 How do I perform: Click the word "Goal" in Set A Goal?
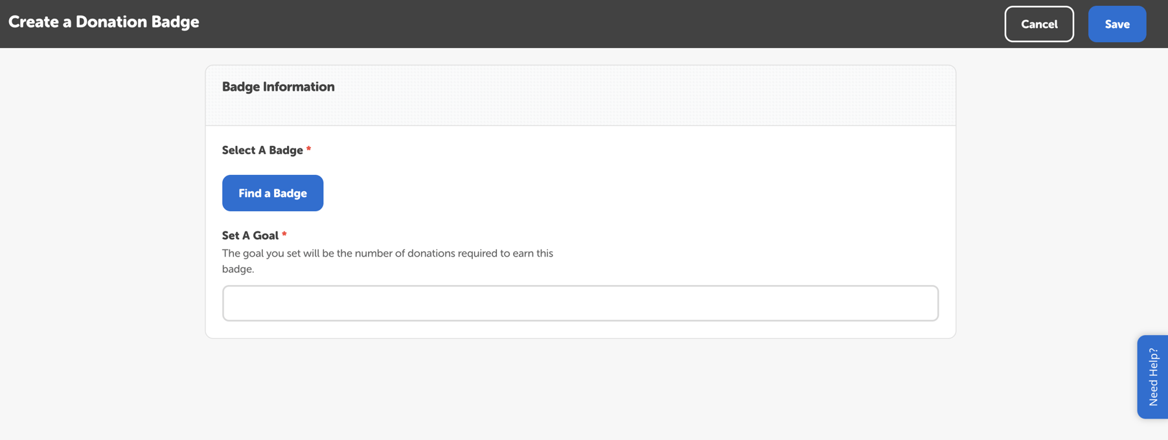266,236
